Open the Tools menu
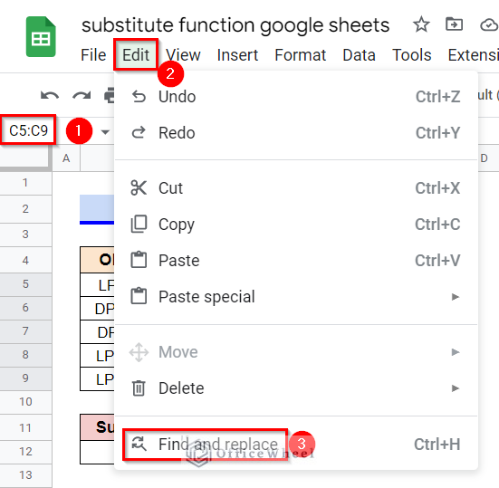Screen dimensions: 499x488 coord(412,55)
